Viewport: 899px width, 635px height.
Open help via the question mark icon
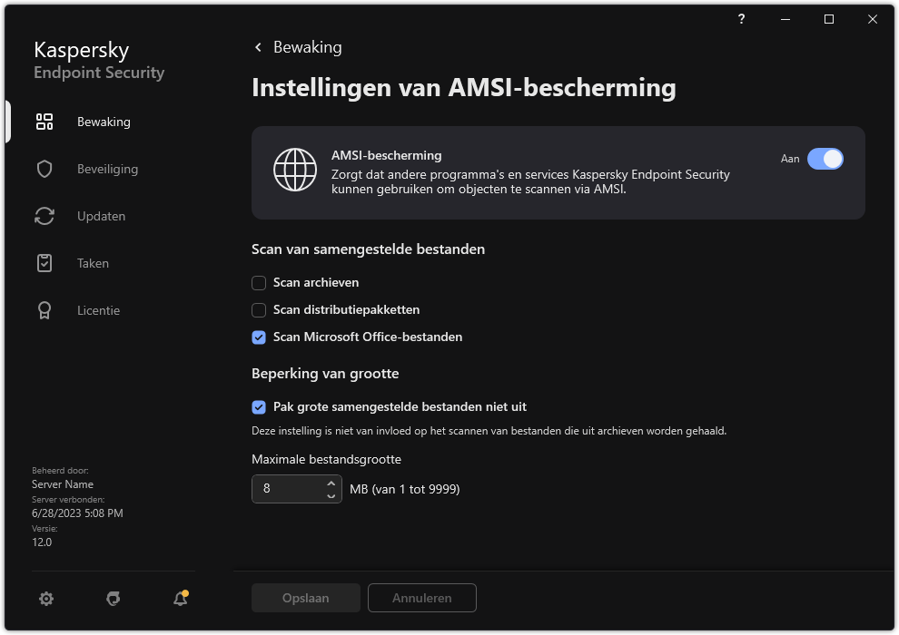point(740,18)
